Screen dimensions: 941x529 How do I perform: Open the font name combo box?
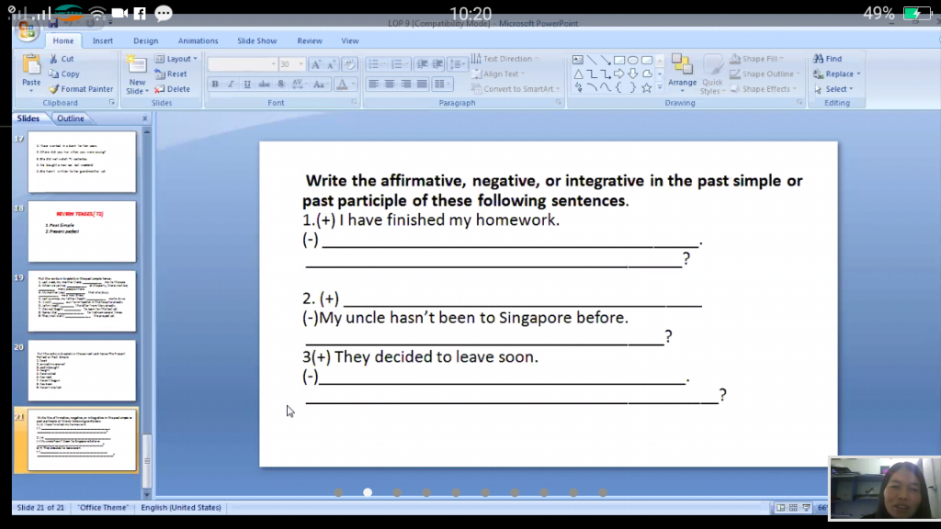(x=243, y=64)
